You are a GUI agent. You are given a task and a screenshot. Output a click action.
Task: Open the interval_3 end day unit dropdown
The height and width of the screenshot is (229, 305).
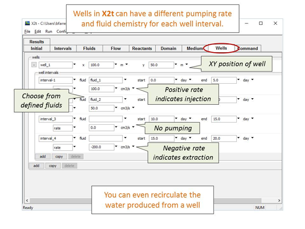(x=252, y=119)
